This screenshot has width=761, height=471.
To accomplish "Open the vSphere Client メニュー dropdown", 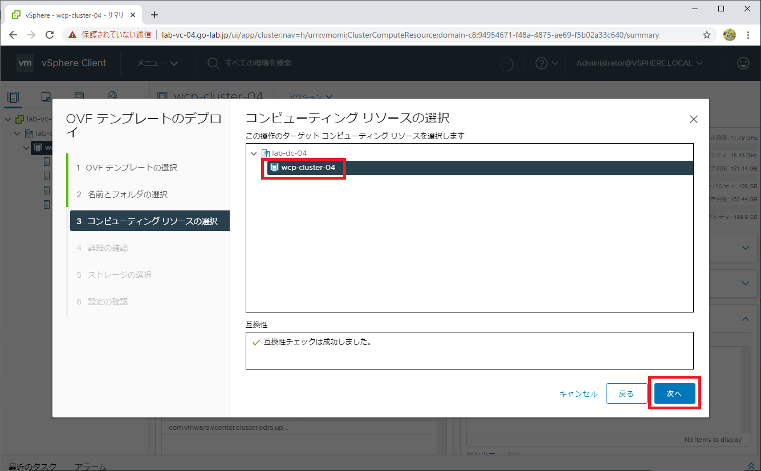I will [x=157, y=63].
